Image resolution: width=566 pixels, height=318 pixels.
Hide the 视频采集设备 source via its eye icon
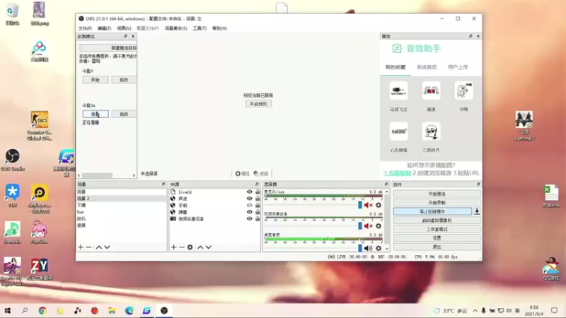pos(249,219)
